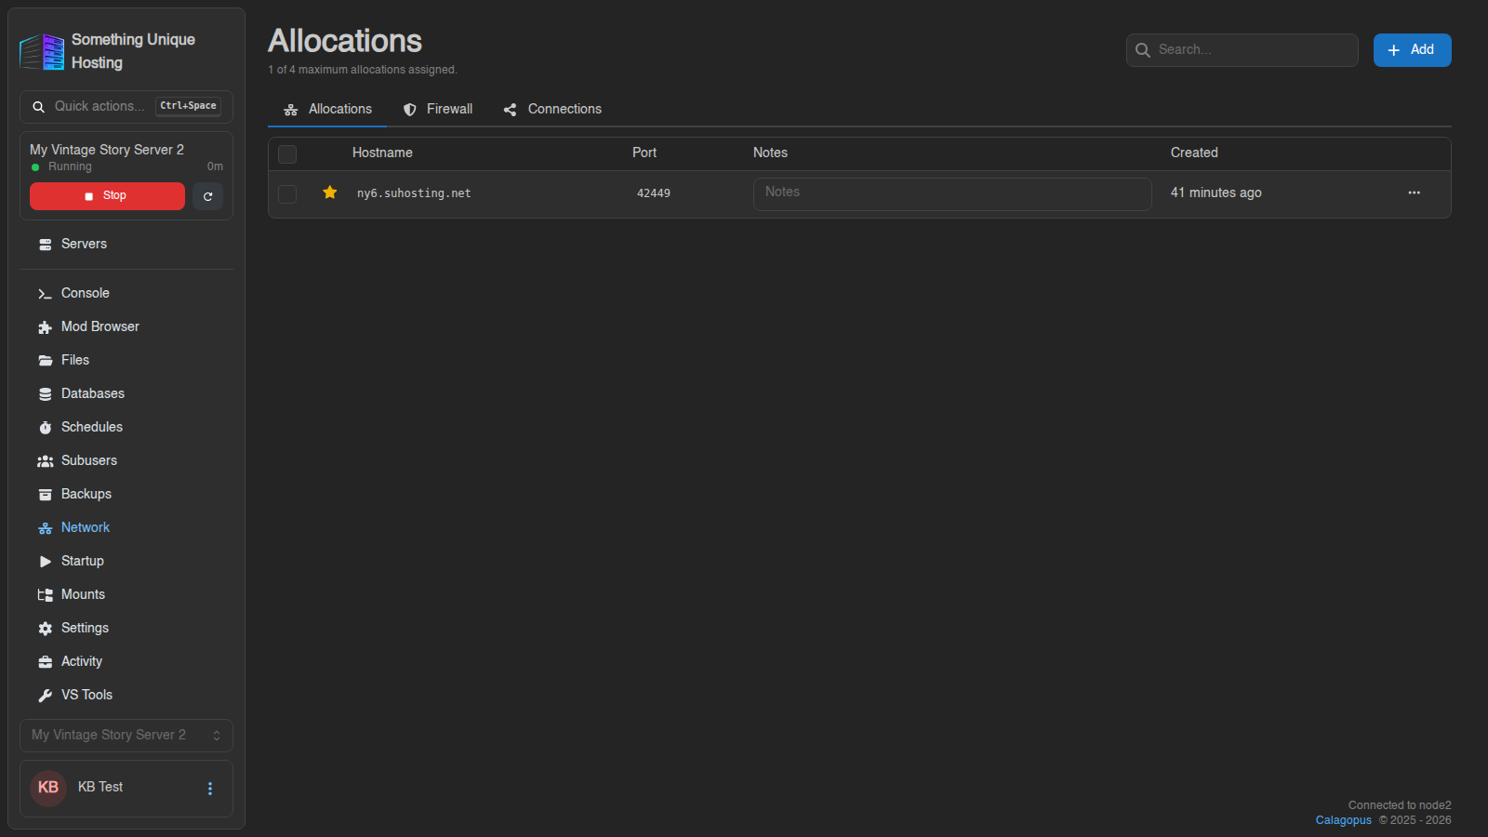Go to Mounts page
This screenshot has width=1488, height=837.
pyautogui.click(x=126, y=594)
